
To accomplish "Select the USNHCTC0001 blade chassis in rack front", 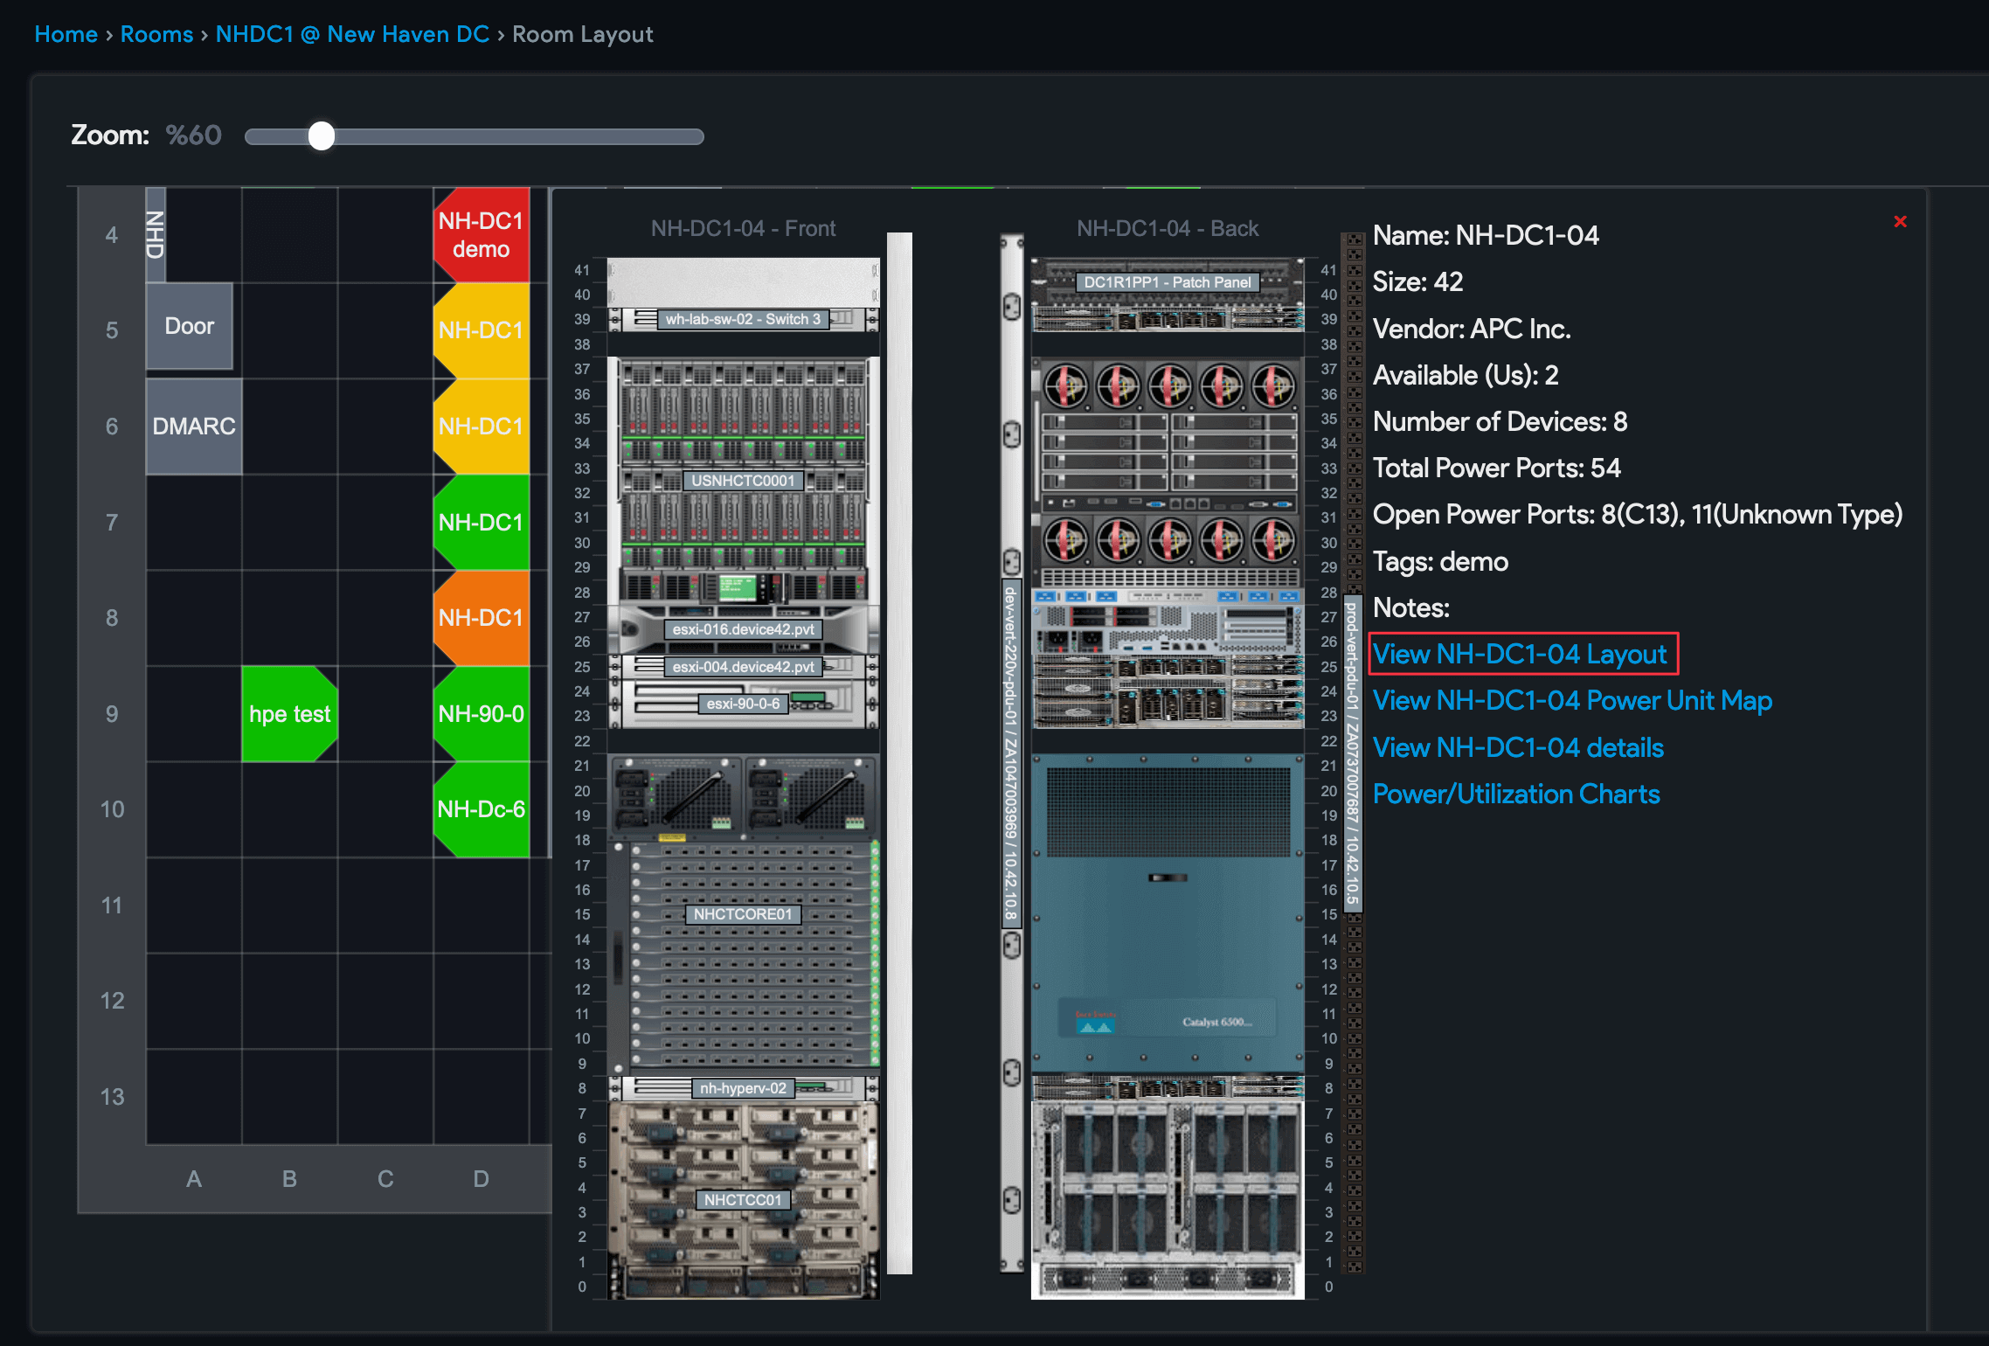I will point(743,481).
